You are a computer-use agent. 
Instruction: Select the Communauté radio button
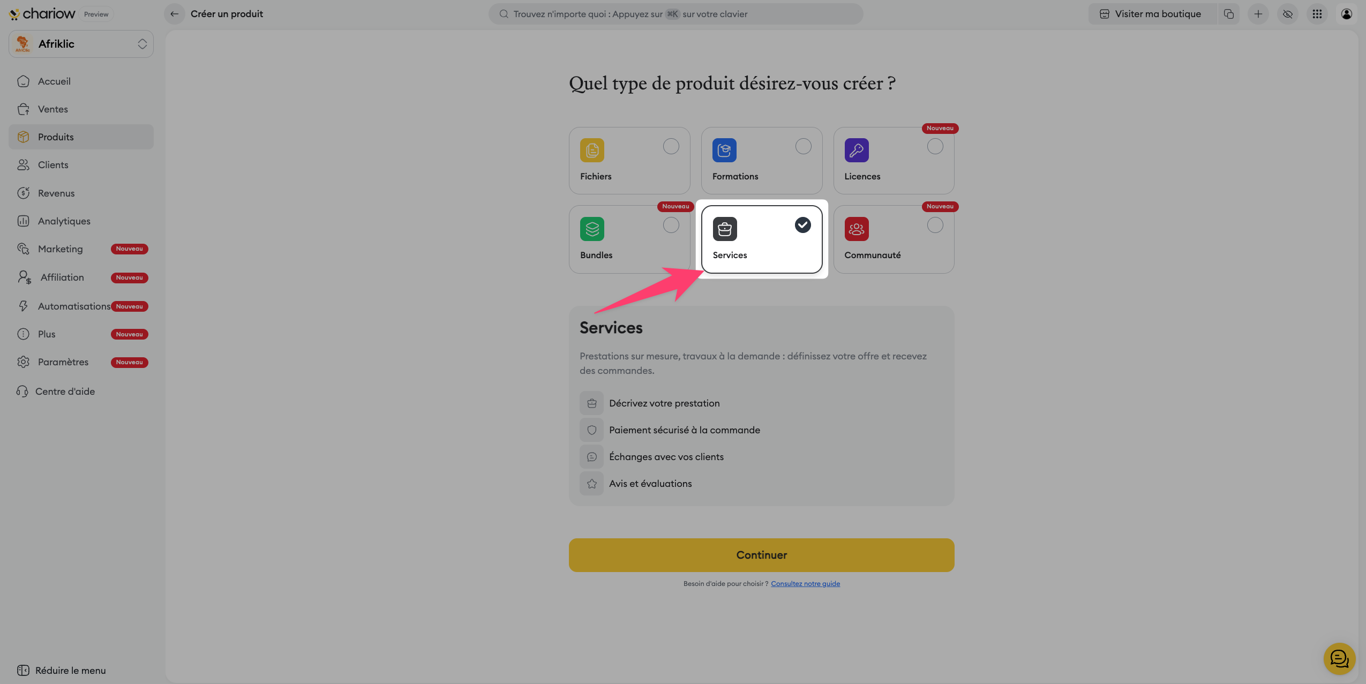tap(935, 226)
